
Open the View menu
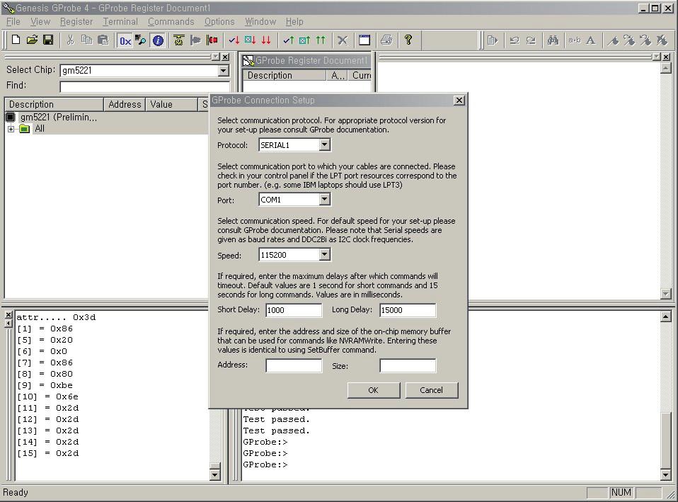[40, 22]
